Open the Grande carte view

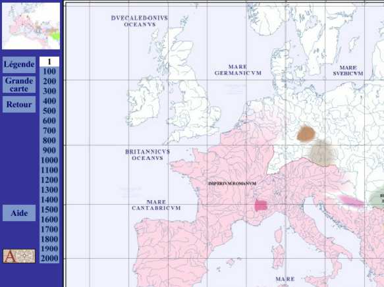[19, 85]
